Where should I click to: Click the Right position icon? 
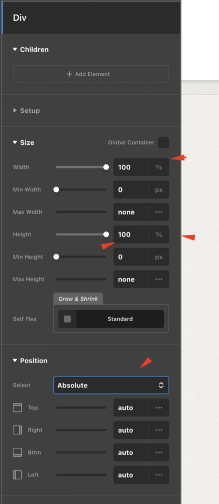[x=17, y=430]
